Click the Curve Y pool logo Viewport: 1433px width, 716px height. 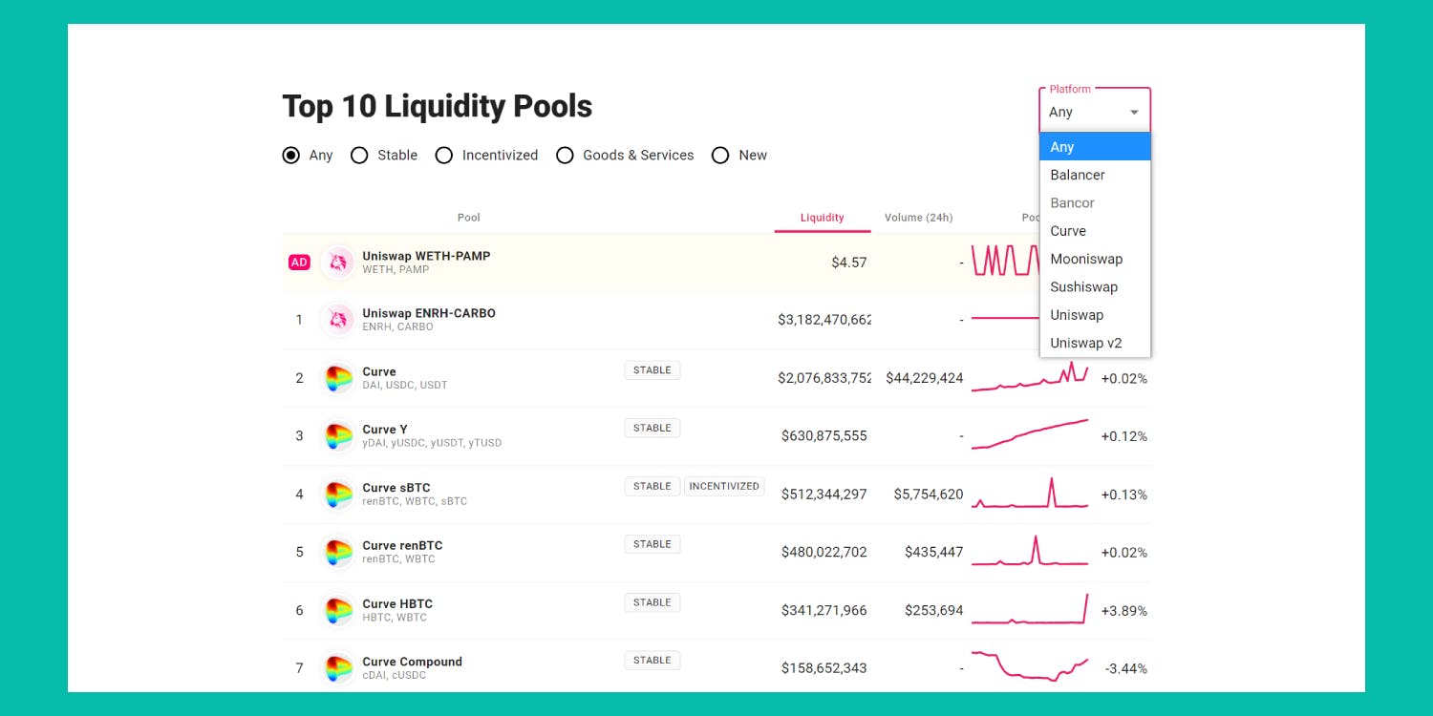click(338, 436)
